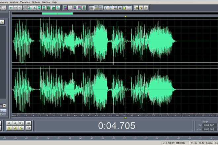
Task: Click the folder-style icon left of toolbar Help
Action: pos(141,8)
